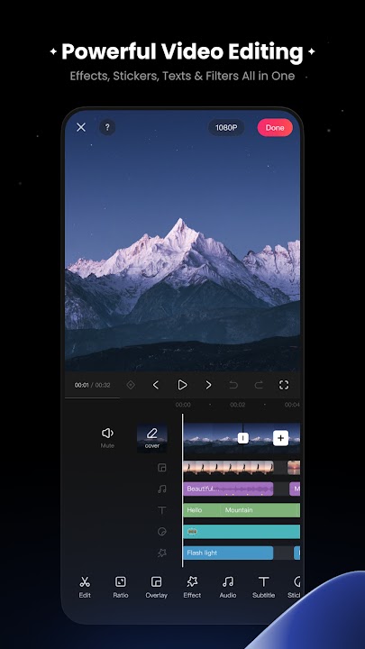Image resolution: width=365 pixels, height=649 pixels.
Task: Open the Effect tool
Action: [x=192, y=587]
